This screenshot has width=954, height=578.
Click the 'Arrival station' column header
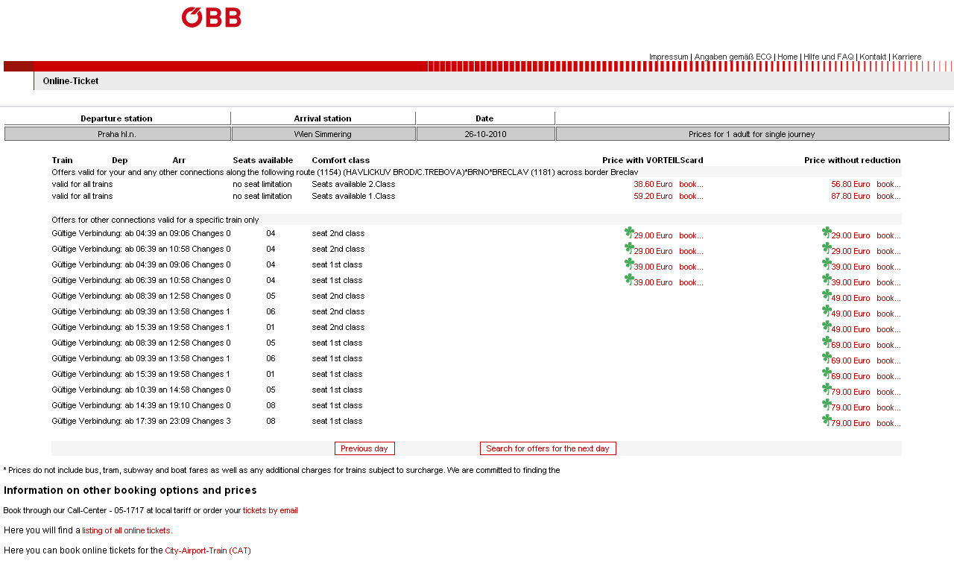[323, 118]
